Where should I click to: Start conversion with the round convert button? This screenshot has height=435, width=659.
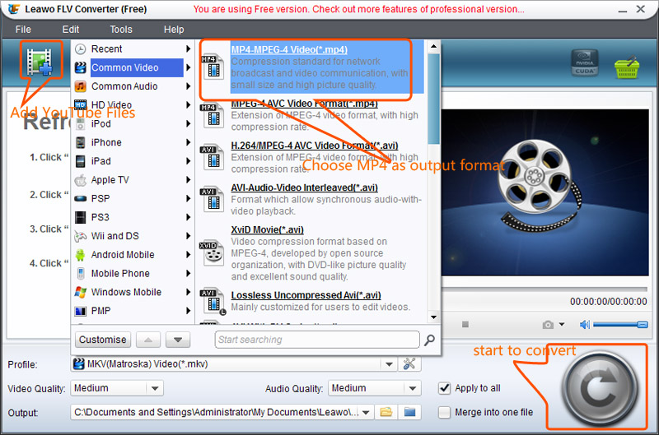600,388
